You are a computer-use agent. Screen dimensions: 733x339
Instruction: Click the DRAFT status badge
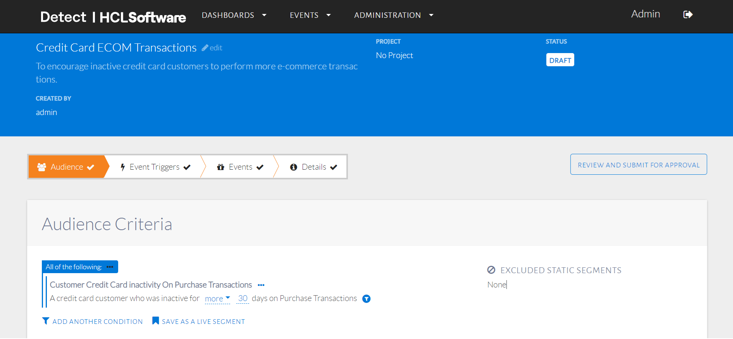tap(560, 60)
